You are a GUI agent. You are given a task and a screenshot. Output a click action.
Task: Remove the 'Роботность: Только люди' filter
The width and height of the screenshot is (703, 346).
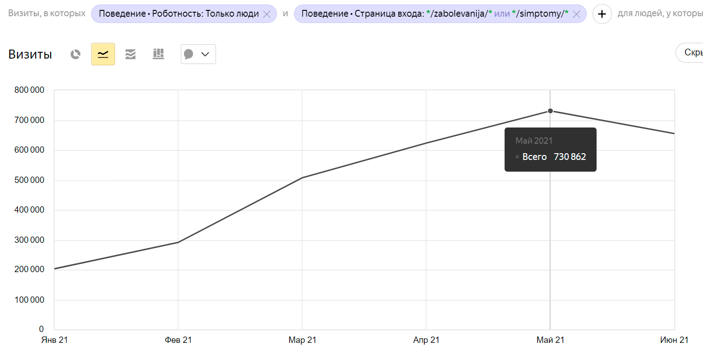point(266,14)
